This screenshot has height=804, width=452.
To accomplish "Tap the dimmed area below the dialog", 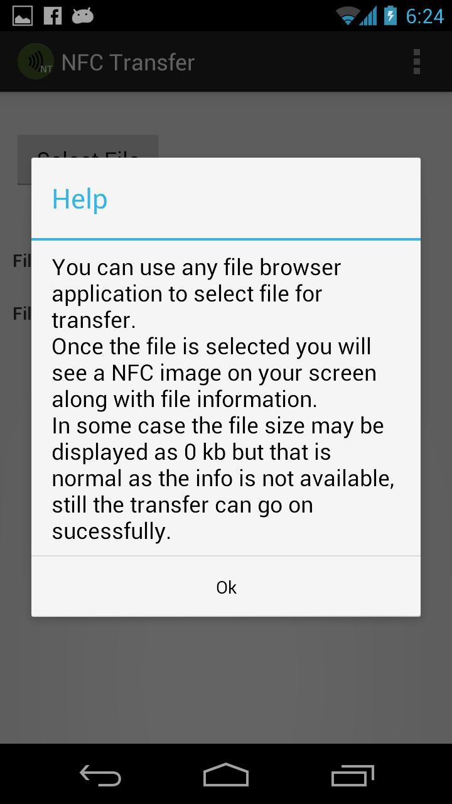I will click(x=226, y=678).
